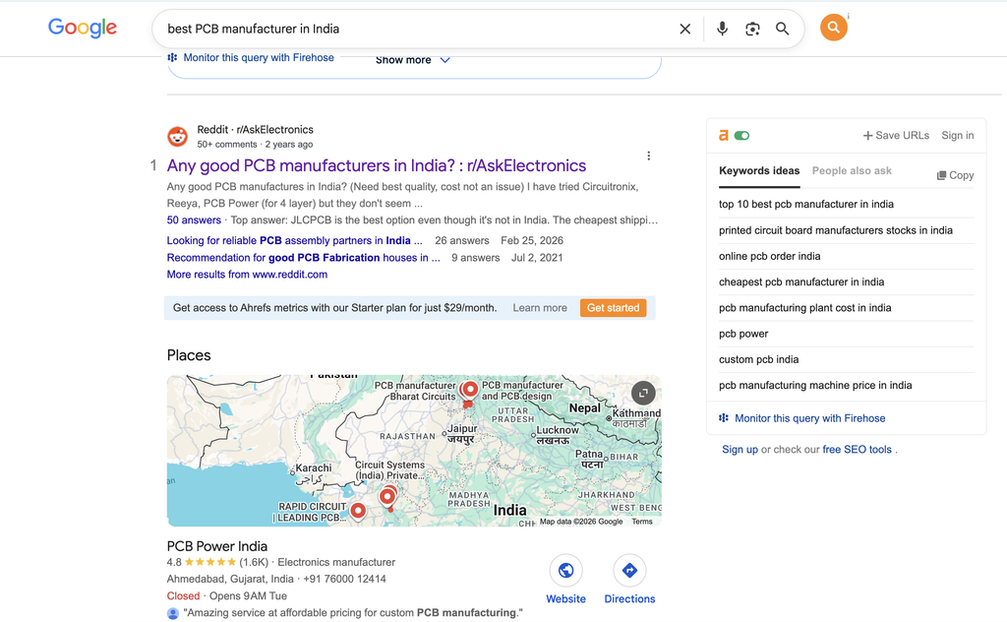Click Circuit Systems (India) map pin

(x=387, y=497)
